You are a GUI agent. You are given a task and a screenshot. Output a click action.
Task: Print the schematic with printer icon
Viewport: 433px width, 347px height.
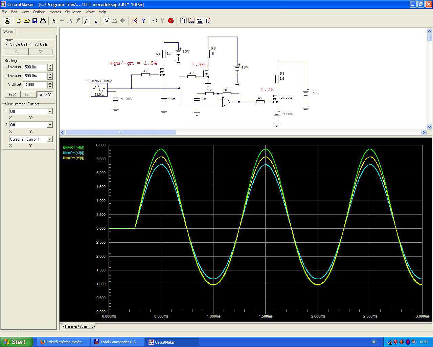(43, 21)
